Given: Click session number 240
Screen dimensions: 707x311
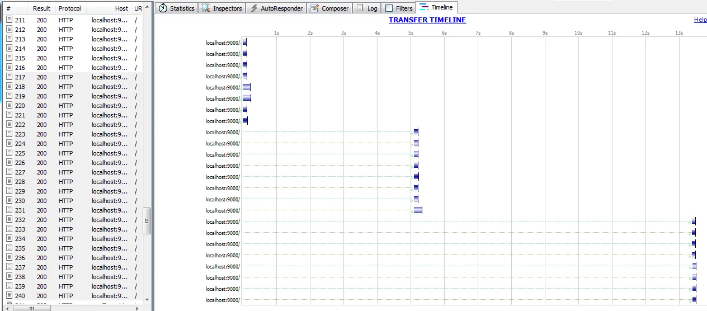Looking at the screenshot, I should [x=20, y=296].
